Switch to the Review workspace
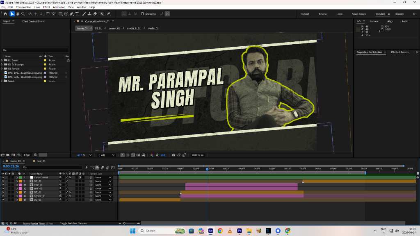This screenshot has height=236, width=420. tap(322, 14)
